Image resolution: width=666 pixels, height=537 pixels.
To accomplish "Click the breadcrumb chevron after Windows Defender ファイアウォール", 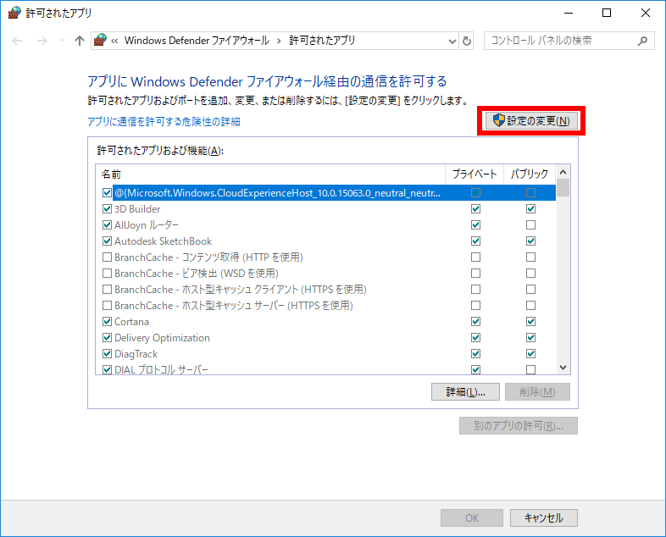I will [279, 41].
